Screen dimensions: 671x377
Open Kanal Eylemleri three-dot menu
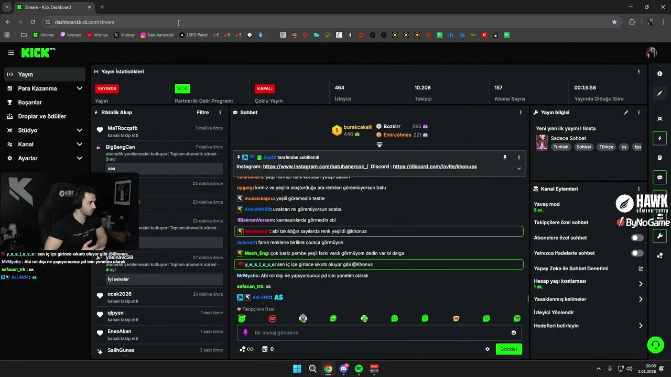pyautogui.click(x=638, y=189)
